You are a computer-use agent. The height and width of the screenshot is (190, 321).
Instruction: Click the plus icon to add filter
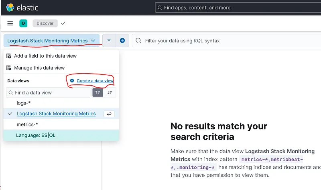(x=122, y=41)
